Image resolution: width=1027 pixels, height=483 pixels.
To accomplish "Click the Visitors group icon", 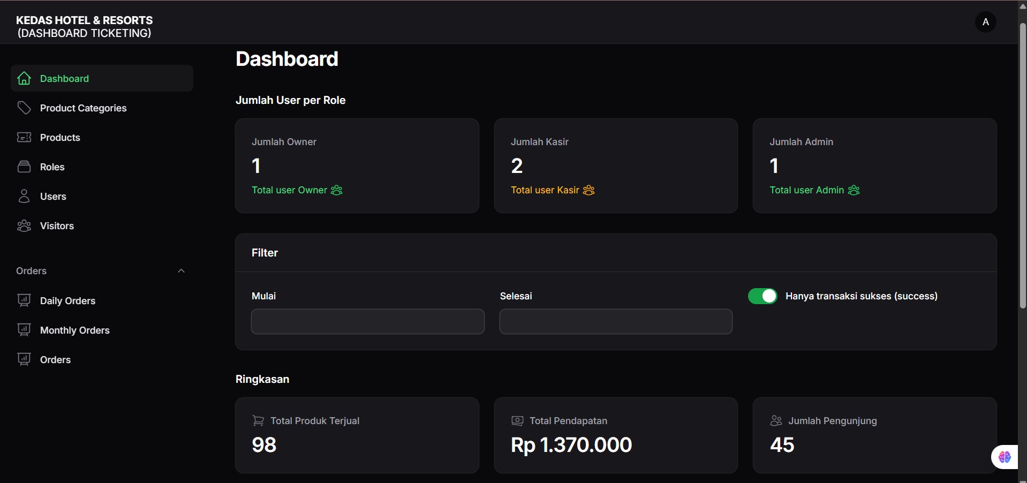I will [24, 225].
